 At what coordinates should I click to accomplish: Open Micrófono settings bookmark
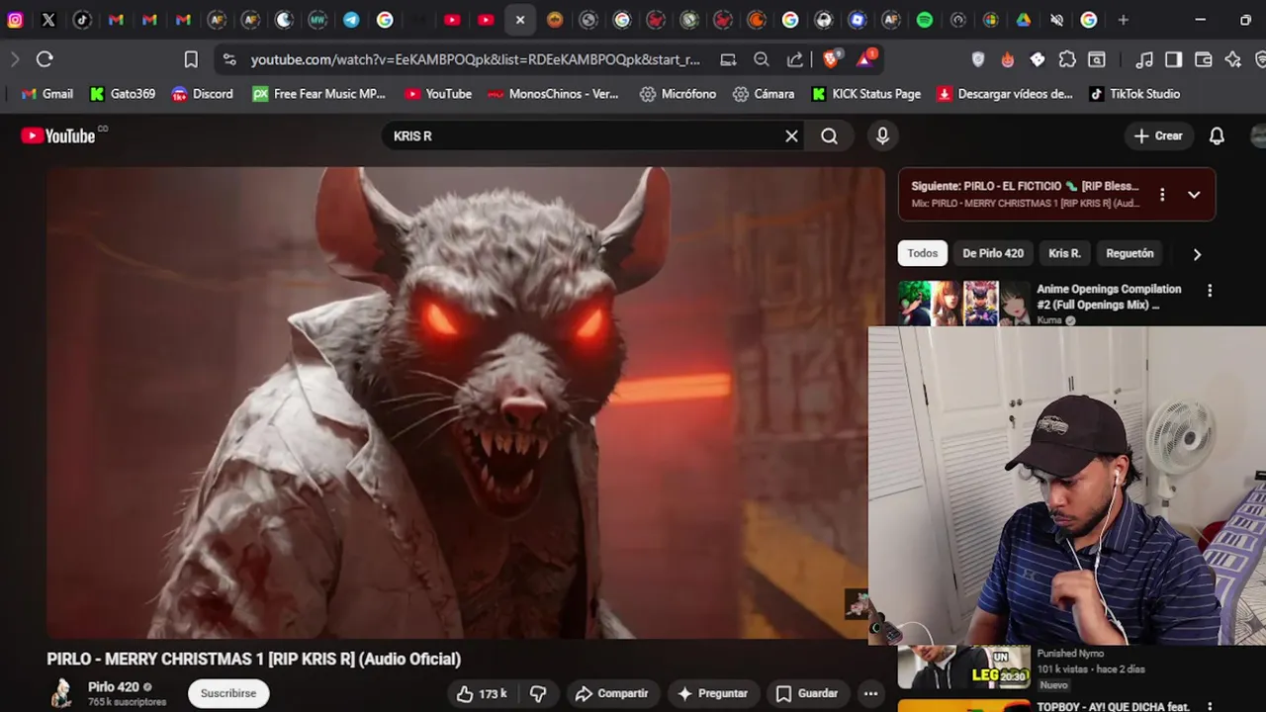678,94
